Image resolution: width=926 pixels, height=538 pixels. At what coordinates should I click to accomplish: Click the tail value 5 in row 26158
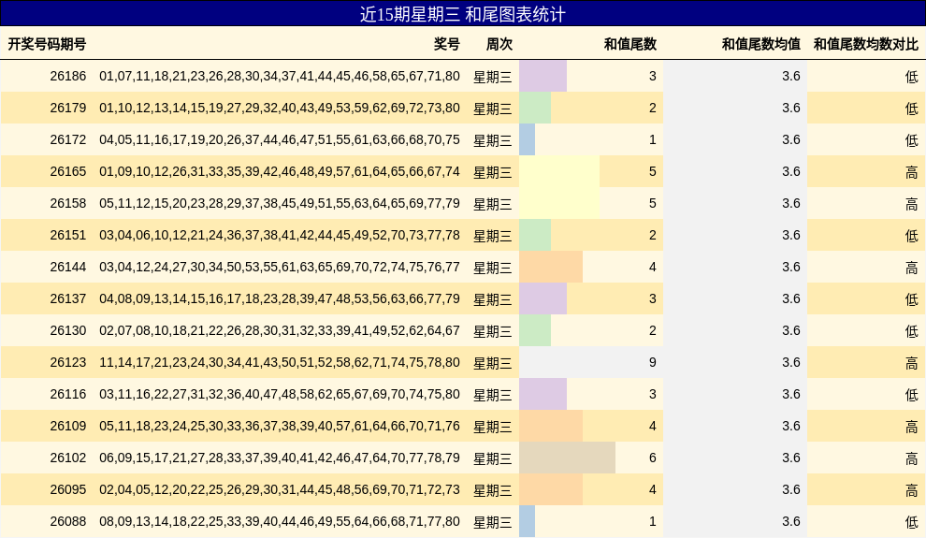[653, 204]
